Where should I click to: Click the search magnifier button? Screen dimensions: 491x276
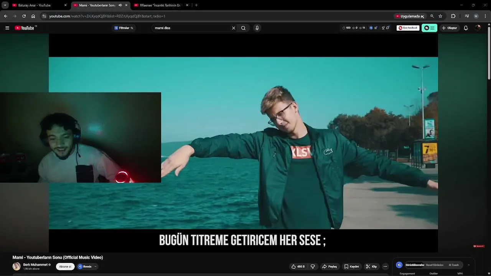pos(243,28)
